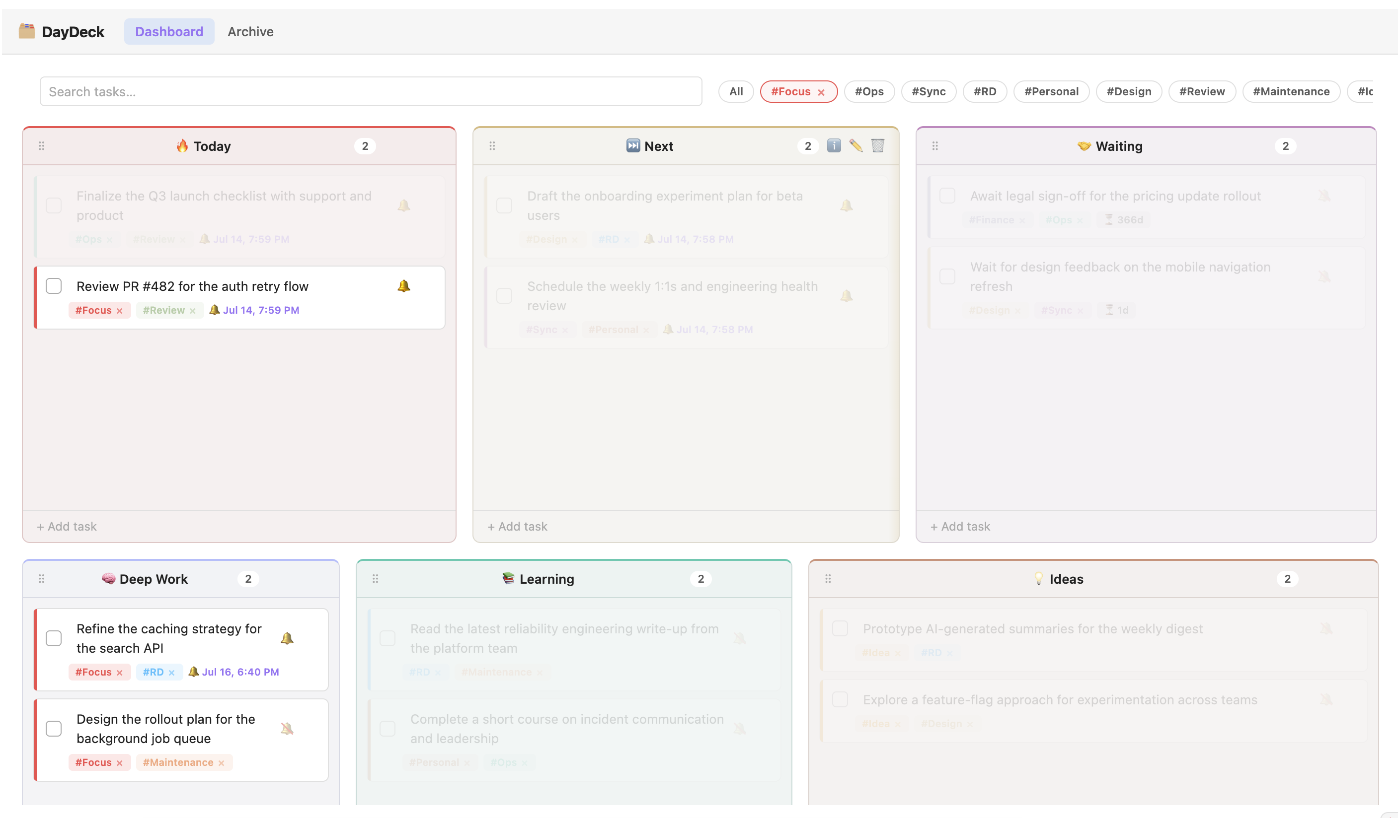This screenshot has width=1398, height=818.
Task: Grab the drag handle of Next column
Action: tap(492, 146)
